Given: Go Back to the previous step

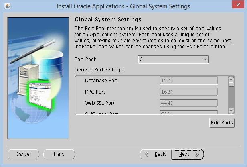Looking at the screenshot, I should (x=156, y=154).
